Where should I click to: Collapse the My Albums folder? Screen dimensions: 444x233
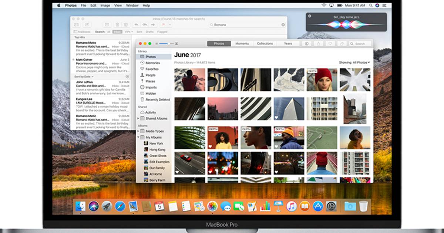(x=138, y=137)
